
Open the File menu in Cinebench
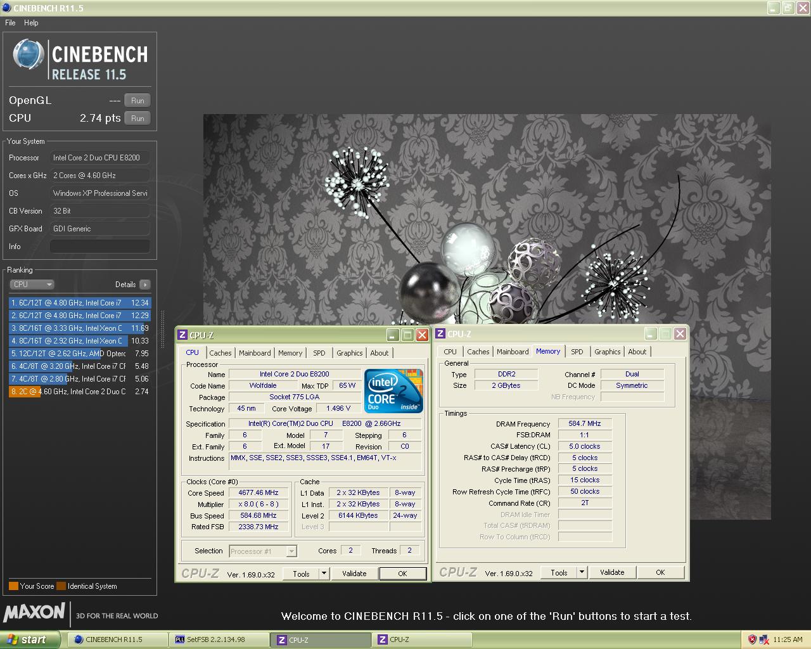point(10,22)
